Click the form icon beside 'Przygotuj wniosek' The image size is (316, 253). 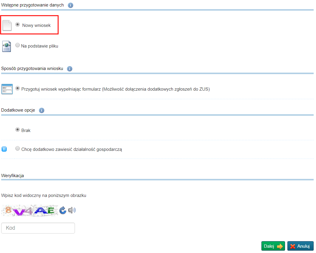click(x=7, y=89)
